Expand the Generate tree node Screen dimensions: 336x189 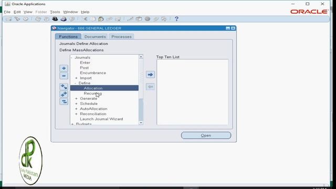point(76,99)
